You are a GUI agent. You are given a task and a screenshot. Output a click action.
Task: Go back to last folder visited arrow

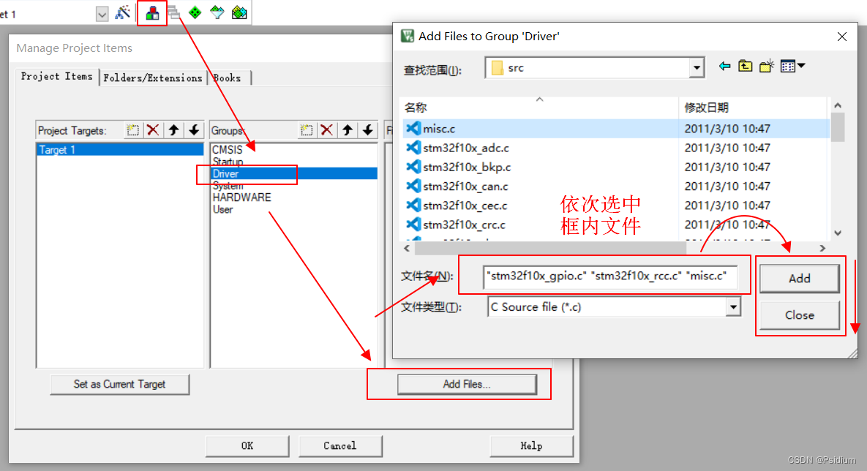pyautogui.click(x=724, y=67)
